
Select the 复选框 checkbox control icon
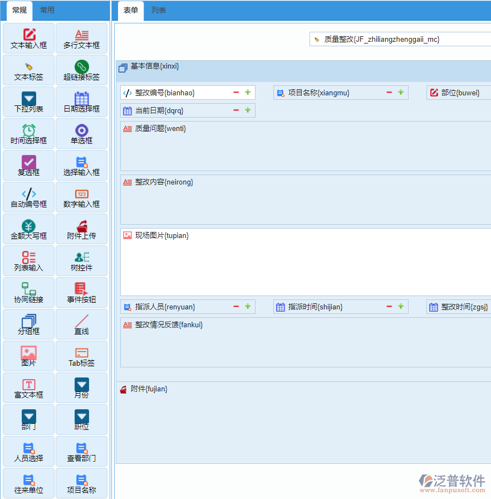coord(28,165)
